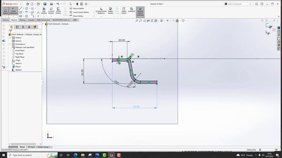This screenshot has height=158, width=282.
Task: Click the Instant2D tool
Action: (x=131, y=10)
